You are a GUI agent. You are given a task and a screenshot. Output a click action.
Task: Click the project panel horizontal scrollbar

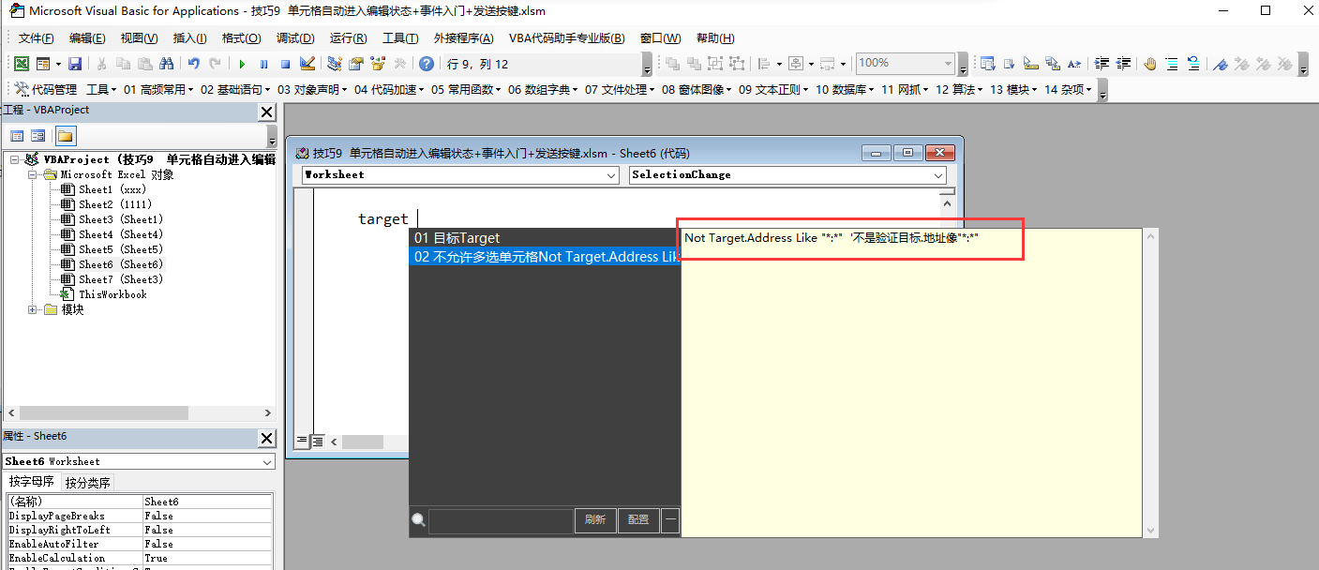click(139, 412)
